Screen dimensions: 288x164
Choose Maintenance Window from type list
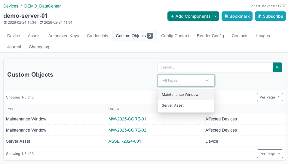point(186,95)
